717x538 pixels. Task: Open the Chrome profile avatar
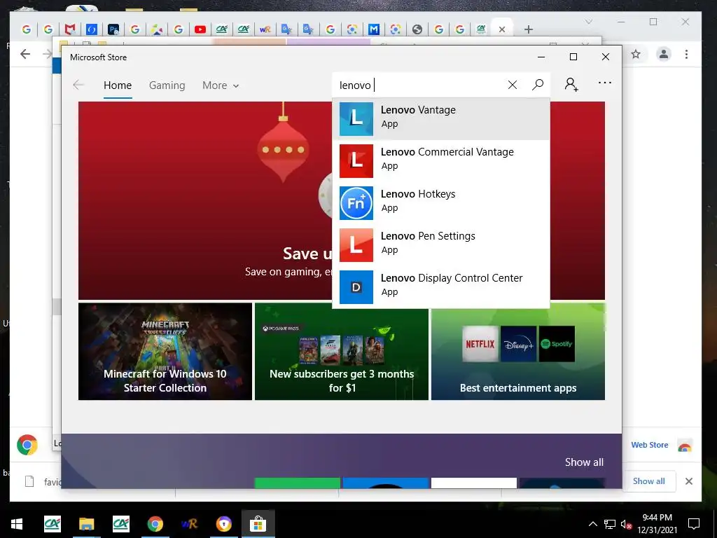664,55
